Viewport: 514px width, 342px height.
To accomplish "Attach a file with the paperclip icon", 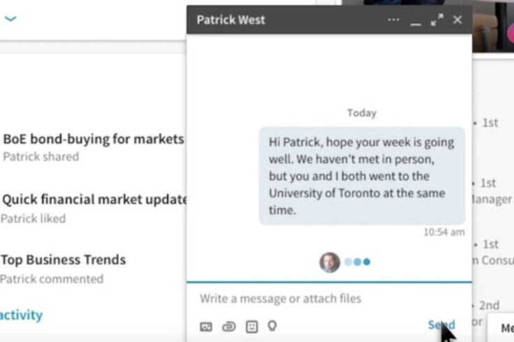I will 229,326.
